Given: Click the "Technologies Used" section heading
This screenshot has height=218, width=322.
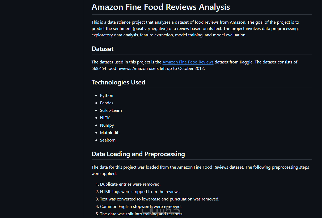Looking at the screenshot, I should [x=118, y=82].
